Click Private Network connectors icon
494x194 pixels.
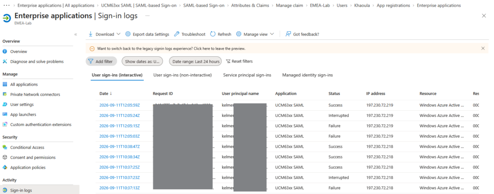pyautogui.click(x=5, y=94)
